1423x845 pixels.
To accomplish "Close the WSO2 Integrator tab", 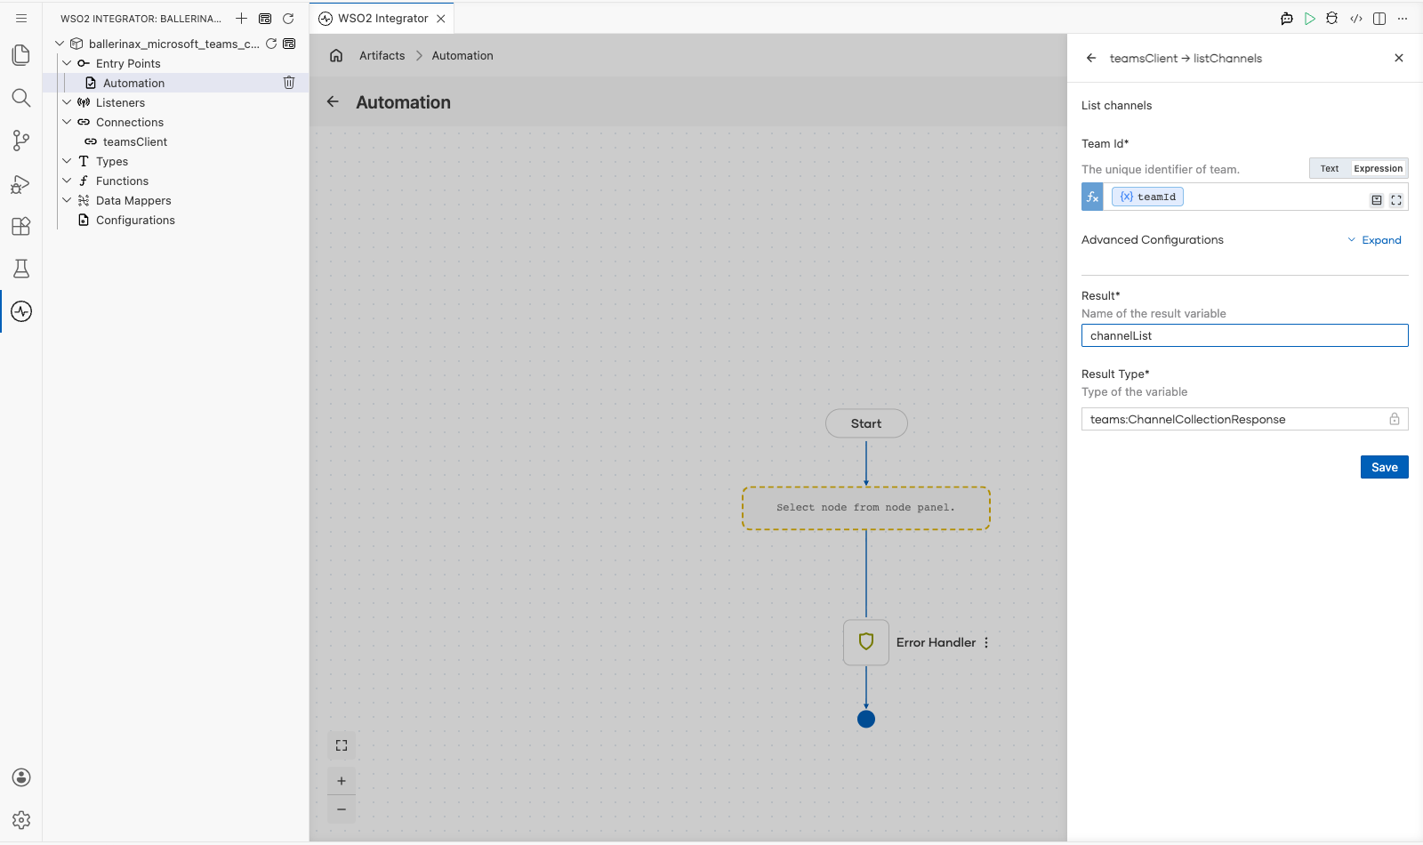I will point(441,18).
